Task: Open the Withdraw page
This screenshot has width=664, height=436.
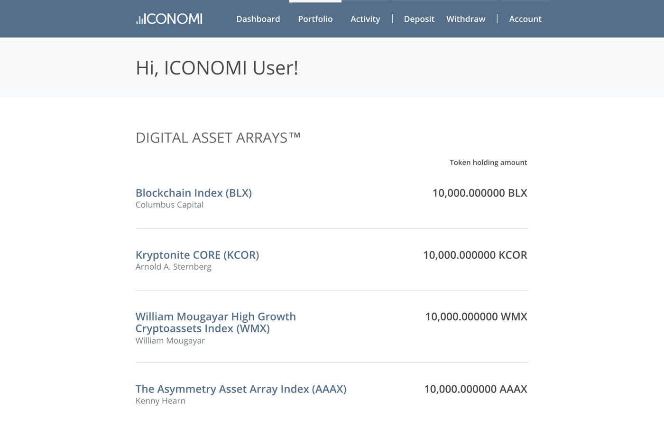Action: tap(466, 19)
